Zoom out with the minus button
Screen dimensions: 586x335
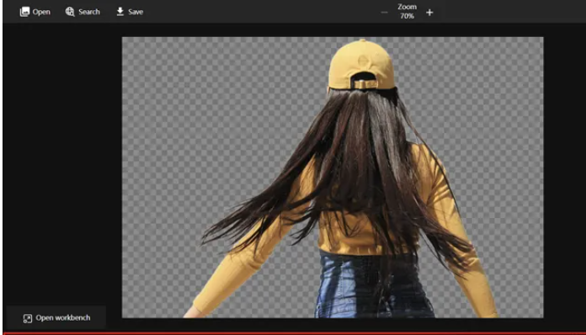tap(384, 13)
